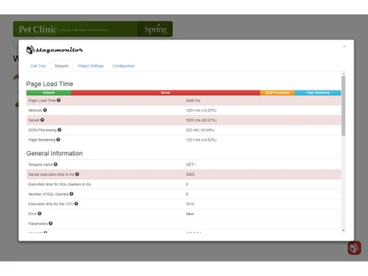368x276 pixels.
Task: Click the 8440 ms page load value
Action: [x=193, y=101]
